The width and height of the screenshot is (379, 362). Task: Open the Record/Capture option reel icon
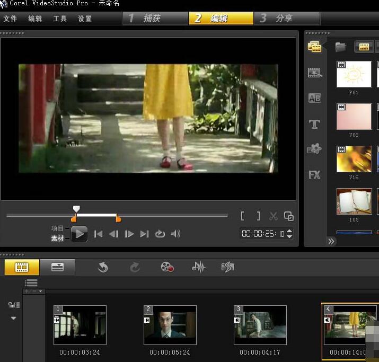pyautogui.click(x=168, y=267)
